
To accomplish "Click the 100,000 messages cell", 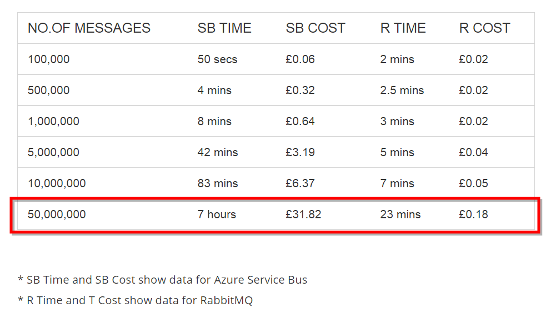I will [x=49, y=59].
